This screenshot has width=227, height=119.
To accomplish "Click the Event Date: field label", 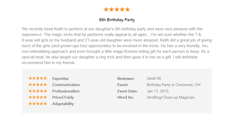I will coord(127,91).
